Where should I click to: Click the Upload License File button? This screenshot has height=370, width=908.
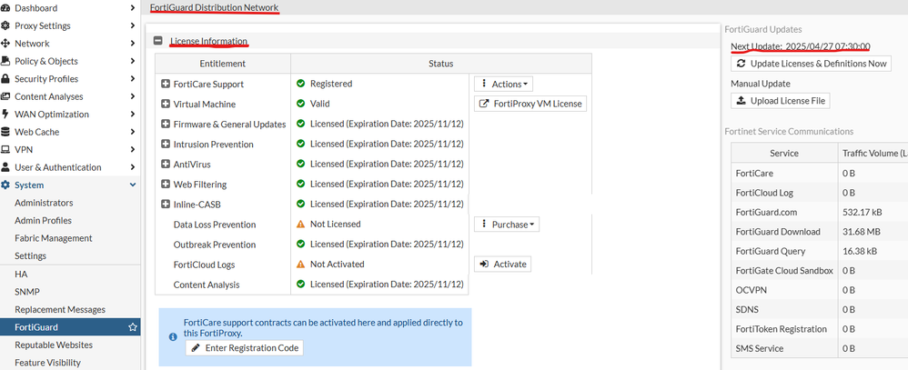coord(780,101)
